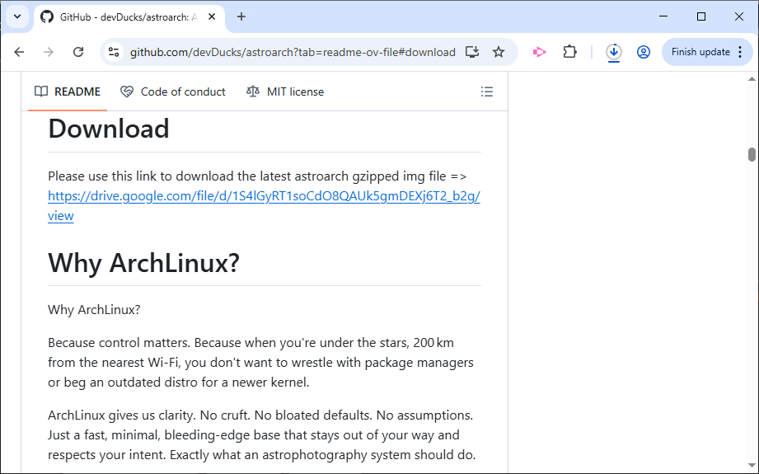Switch to the Code of conduct tab
This screenshot has width=759, height=474.
tap(173, 92)
